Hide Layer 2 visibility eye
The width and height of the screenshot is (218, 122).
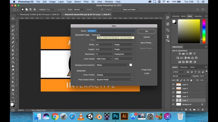click(173, 88)
